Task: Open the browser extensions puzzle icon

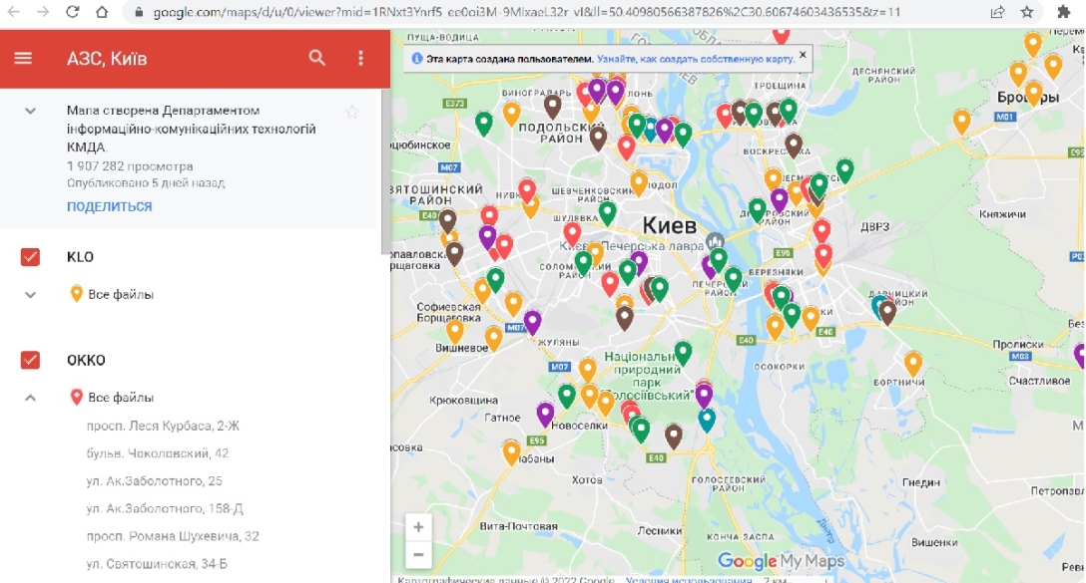Action: click(1064, 12)
